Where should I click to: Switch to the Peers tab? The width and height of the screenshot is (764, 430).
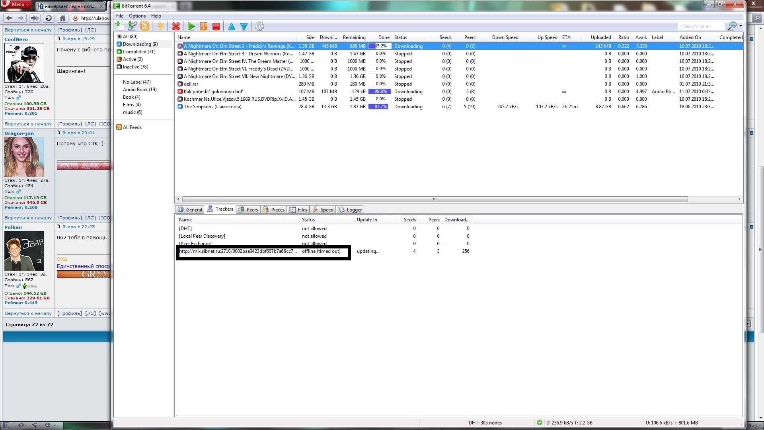pos(248,210)
